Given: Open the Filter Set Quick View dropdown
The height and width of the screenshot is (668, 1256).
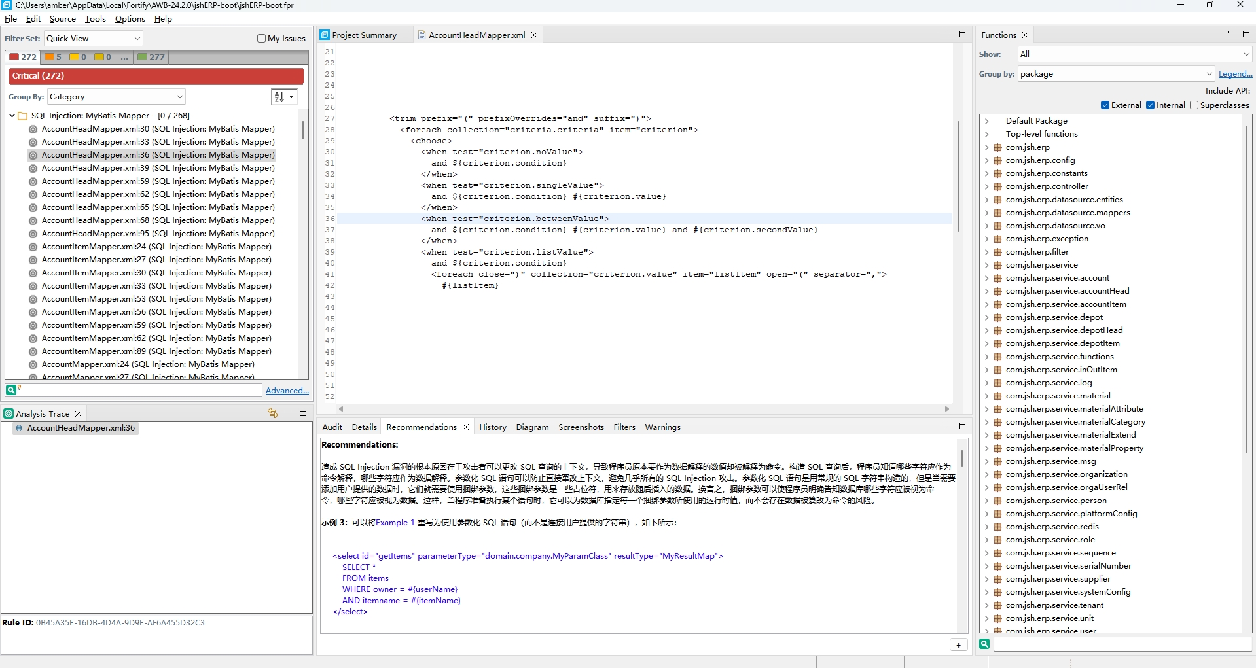Looking at the screenshot, I should pyautogui.click(x=93, y=39).
